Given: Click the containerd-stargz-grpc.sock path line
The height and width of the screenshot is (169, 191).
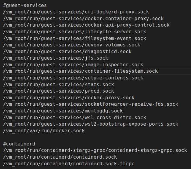Looking at the screenshot, I should click(95, 150).
